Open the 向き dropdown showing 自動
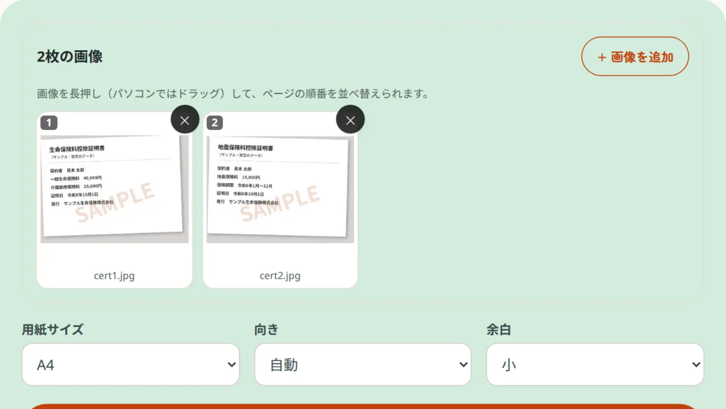Screen dimensions: 726x409 [363, 365]
